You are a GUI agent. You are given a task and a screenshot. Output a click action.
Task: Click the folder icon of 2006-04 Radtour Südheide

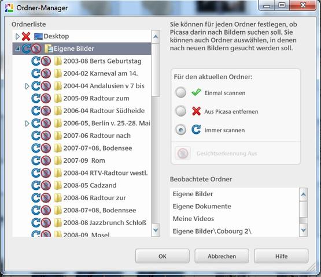(58, 111)
